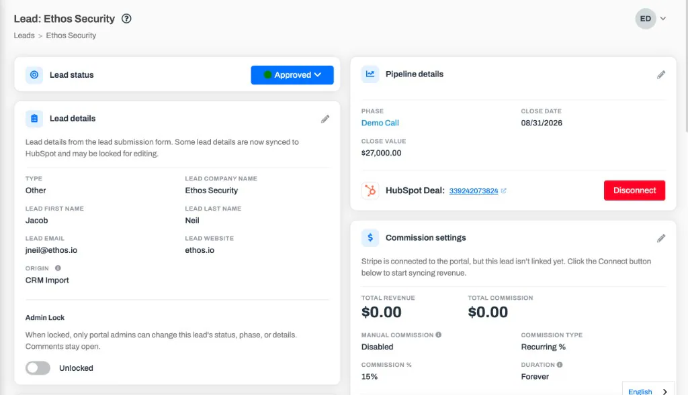Click the Commission settings dollar icon
This screenshot has height=395, width=688.
(370, 238)
